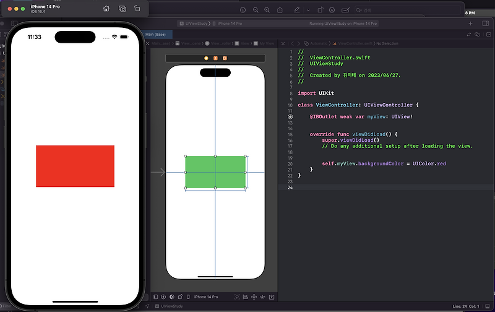Click the plus Library button
This screenshot has width=495, height=312.
[470, 24]
